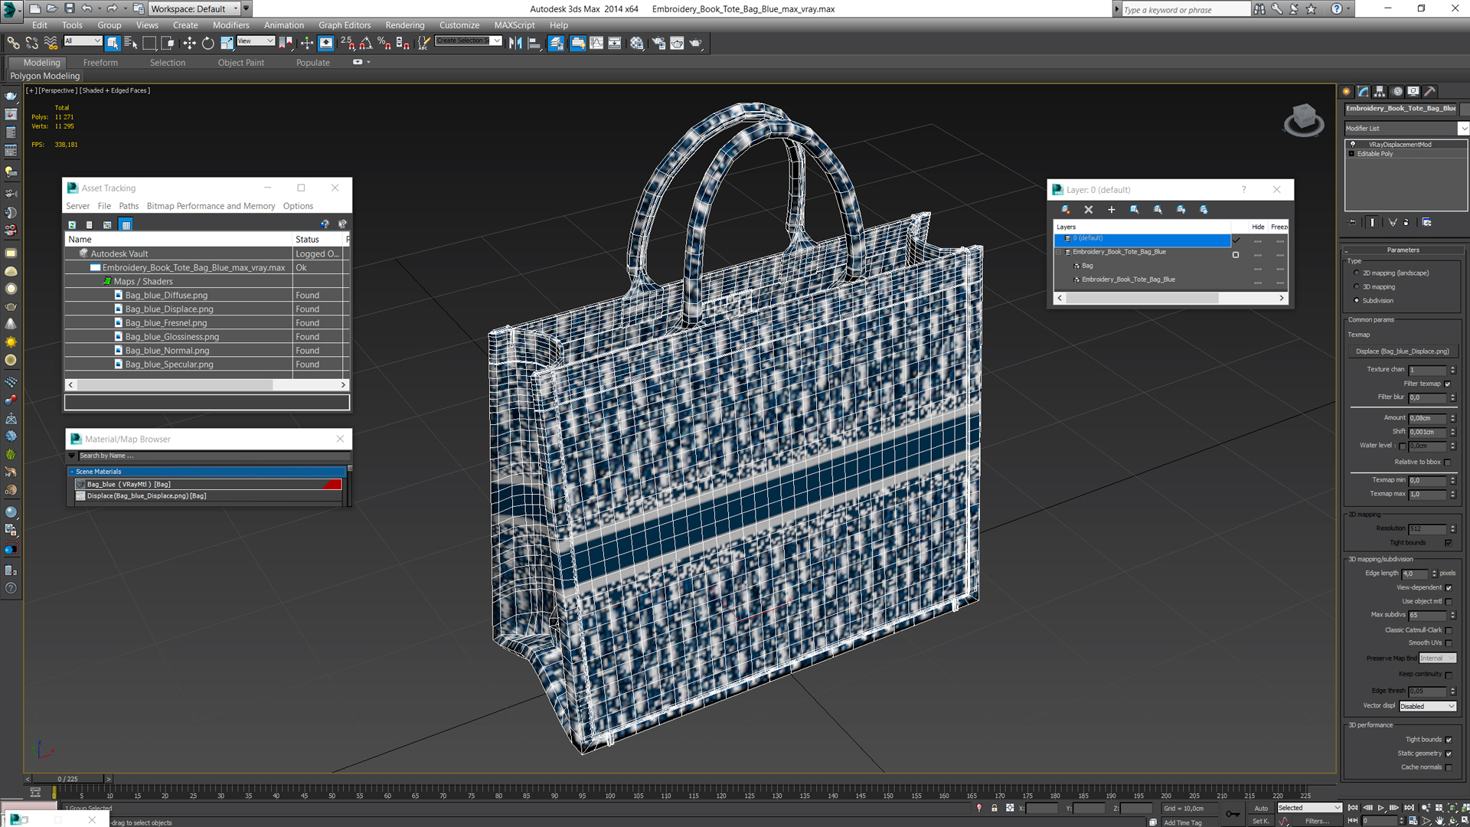Open the Curve Editor toolbar icon
The height and width of the screenshot is (827, 1470).
[596, 43]
